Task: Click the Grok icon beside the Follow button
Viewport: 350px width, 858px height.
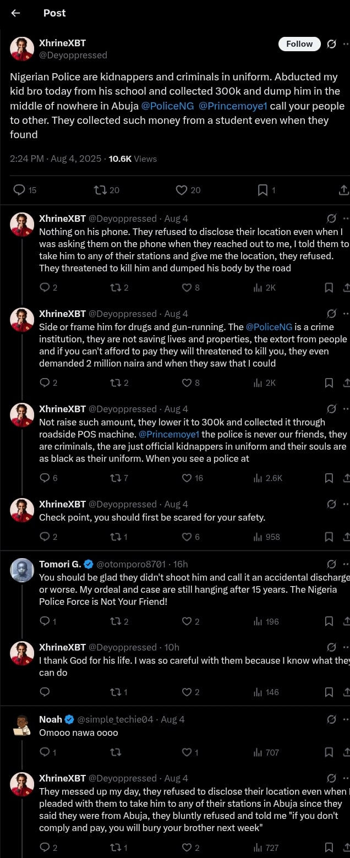Action: point(331,44)
